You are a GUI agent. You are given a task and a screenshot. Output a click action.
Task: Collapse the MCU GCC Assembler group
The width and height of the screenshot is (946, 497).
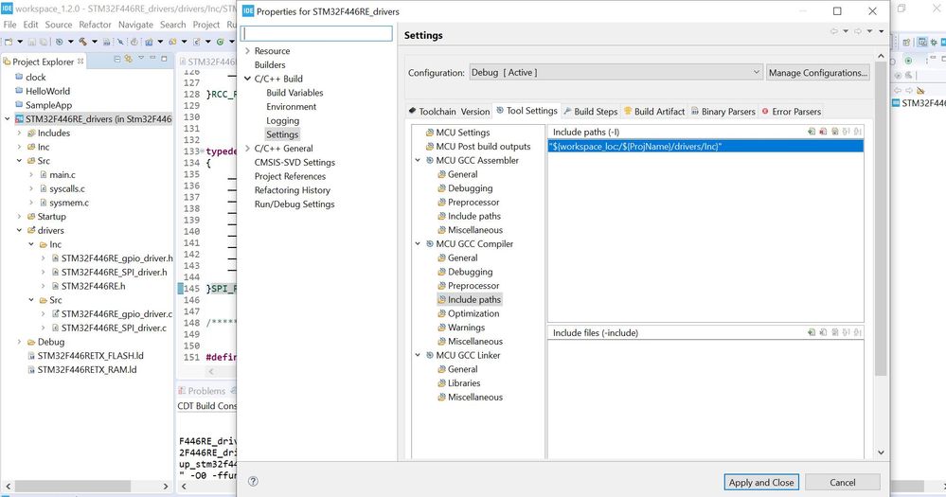pyautogui.click(x=418, y=160)
